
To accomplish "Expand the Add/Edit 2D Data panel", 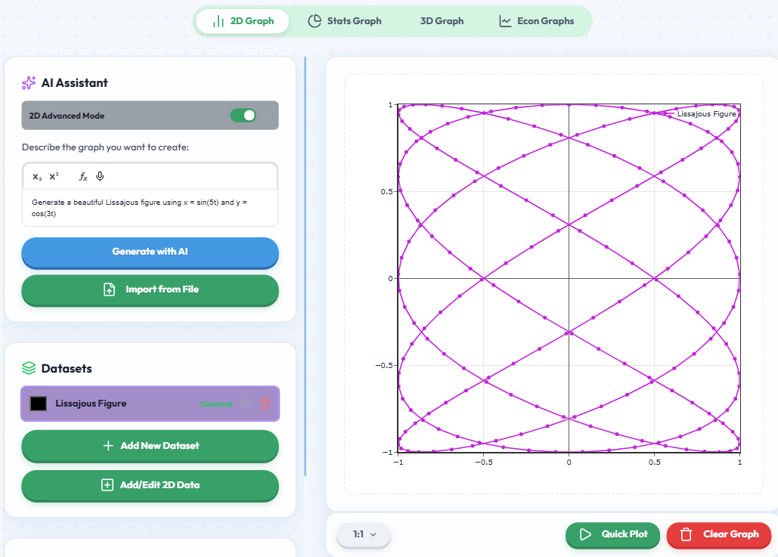I will tap(150, 486).
